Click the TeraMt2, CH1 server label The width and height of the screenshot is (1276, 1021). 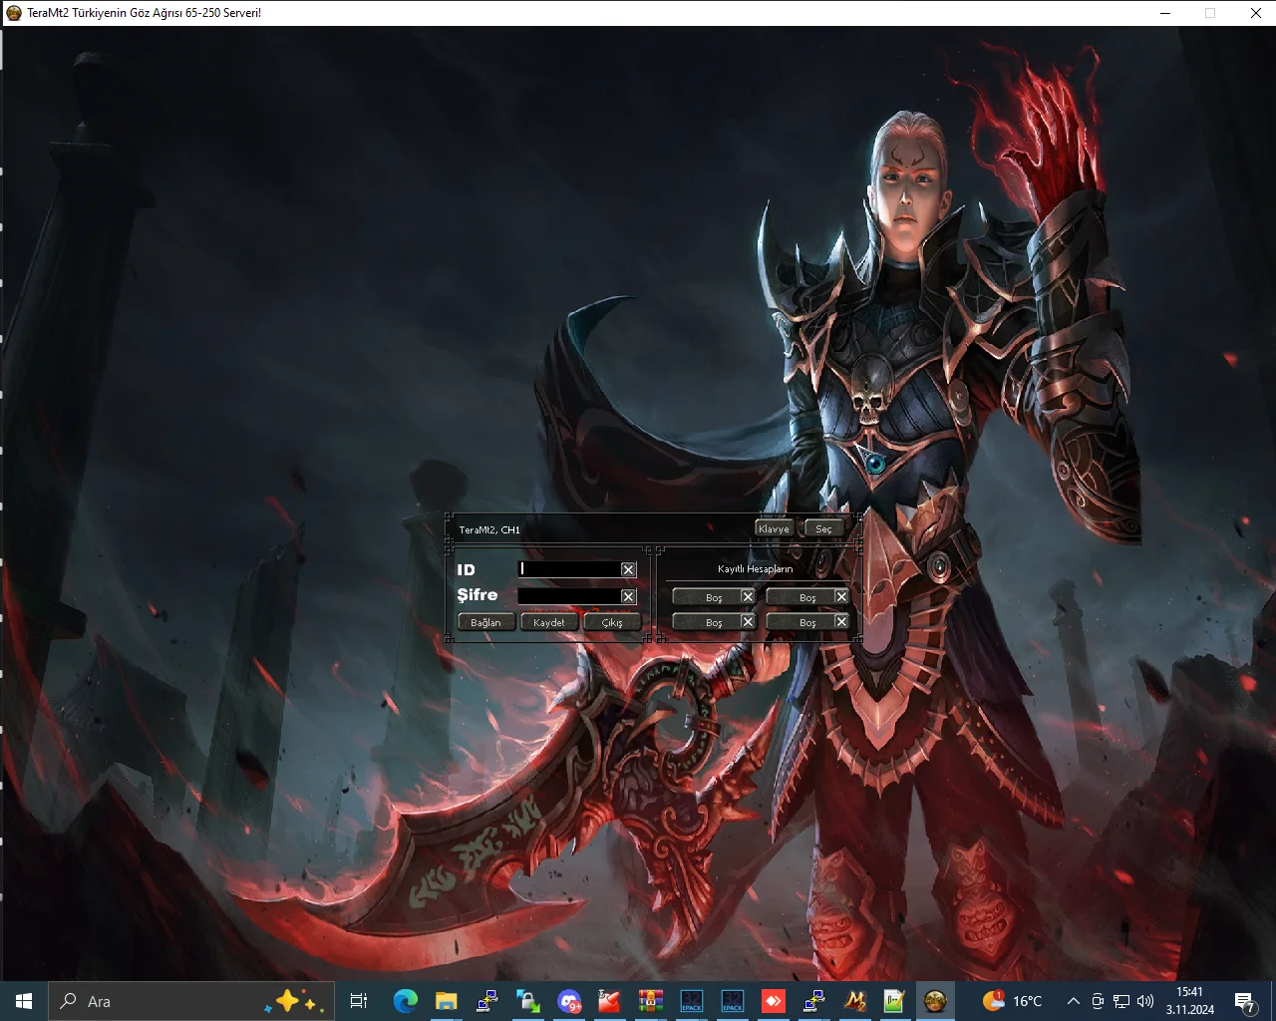(489, 529)
